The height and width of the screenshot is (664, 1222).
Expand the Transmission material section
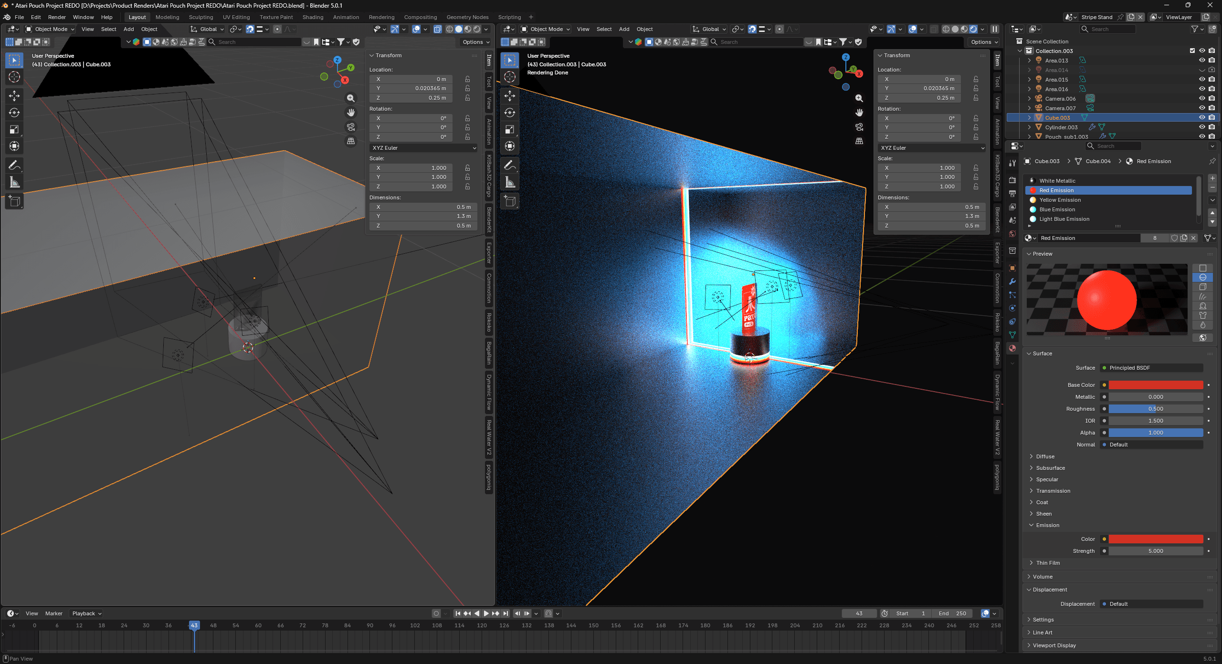click(x=1053, y=491)
